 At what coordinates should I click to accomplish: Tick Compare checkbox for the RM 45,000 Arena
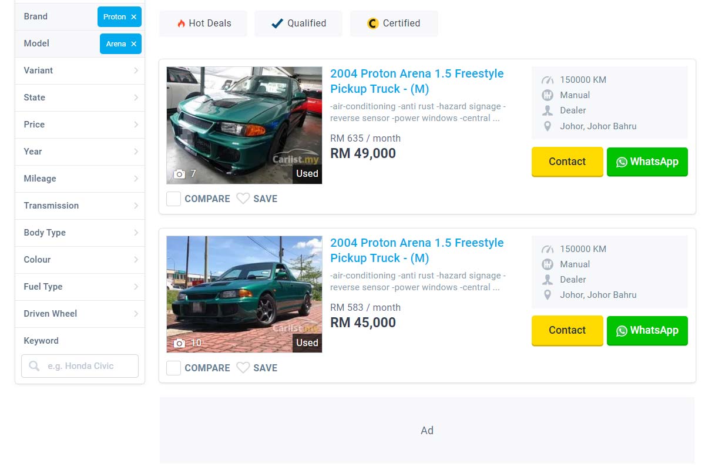(173, 368)
